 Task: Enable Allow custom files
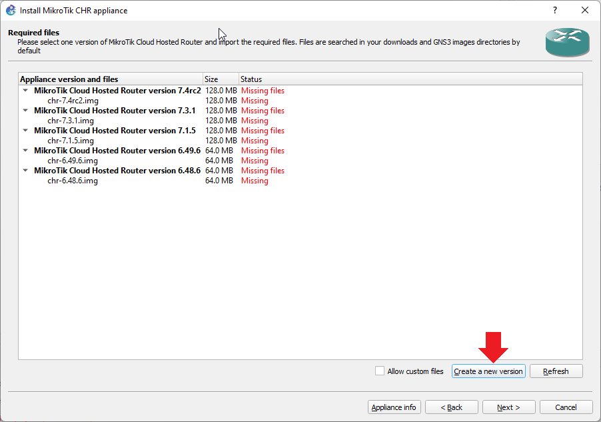(x=379, y=371)
